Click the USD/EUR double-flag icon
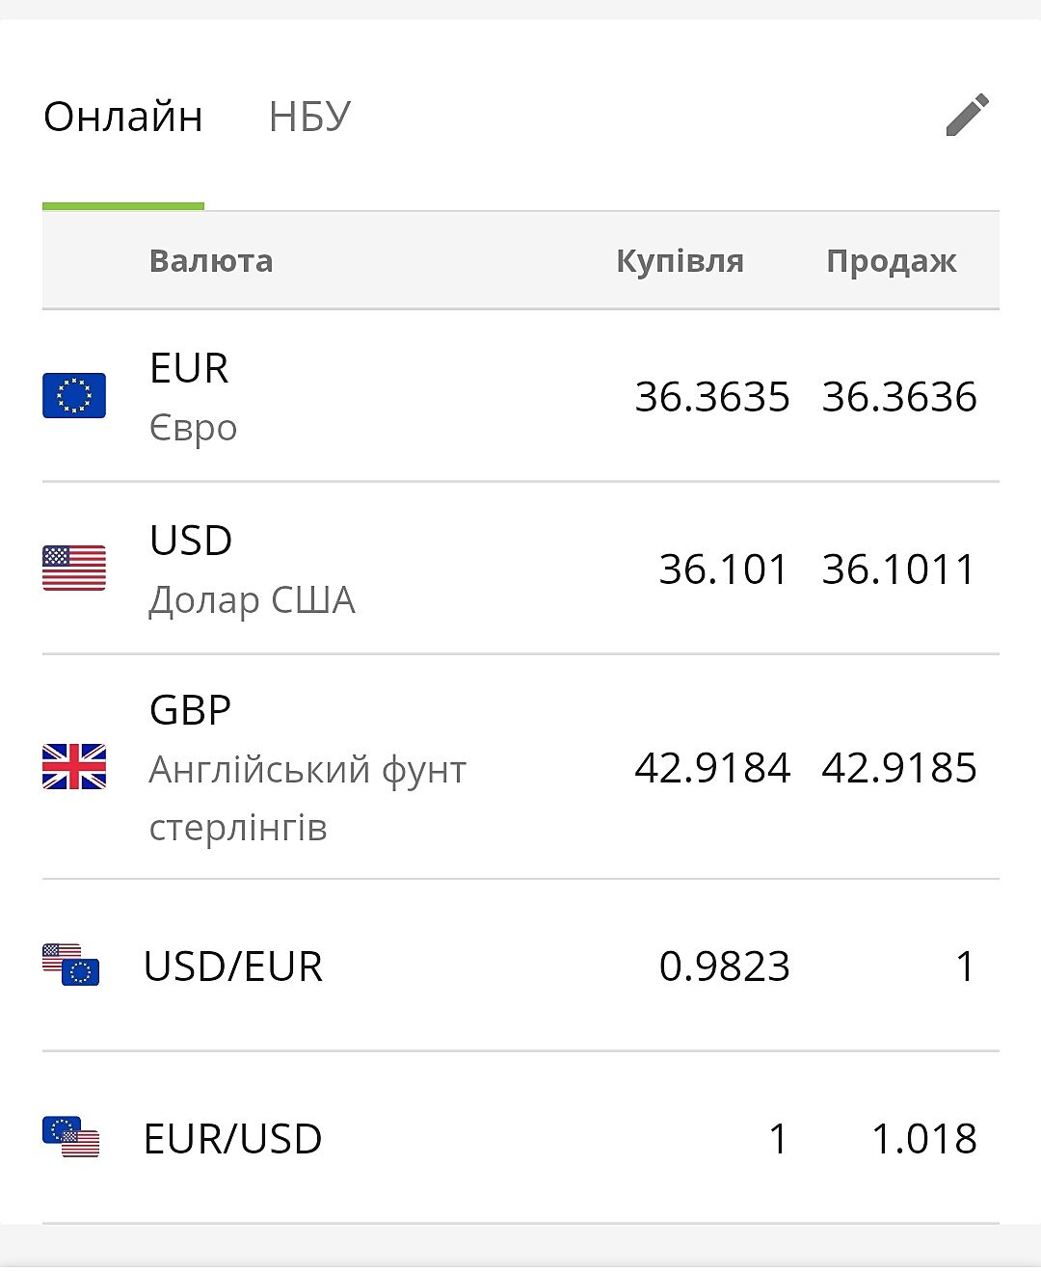This screenshot has height=1271, width=1041. click(71, 966)
